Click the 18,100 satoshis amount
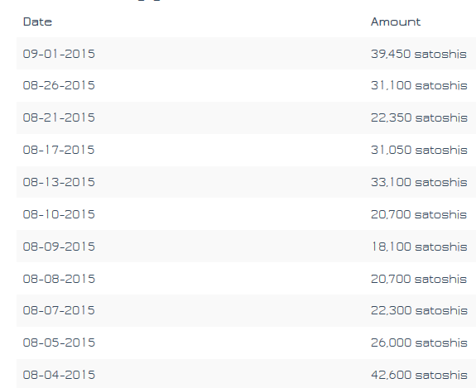 pyautogui.click(x=419, y=247)
